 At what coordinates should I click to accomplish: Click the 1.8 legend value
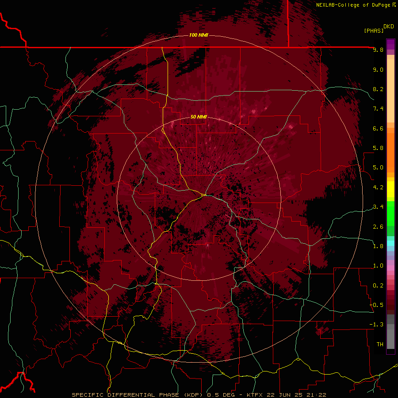point(378,246)
